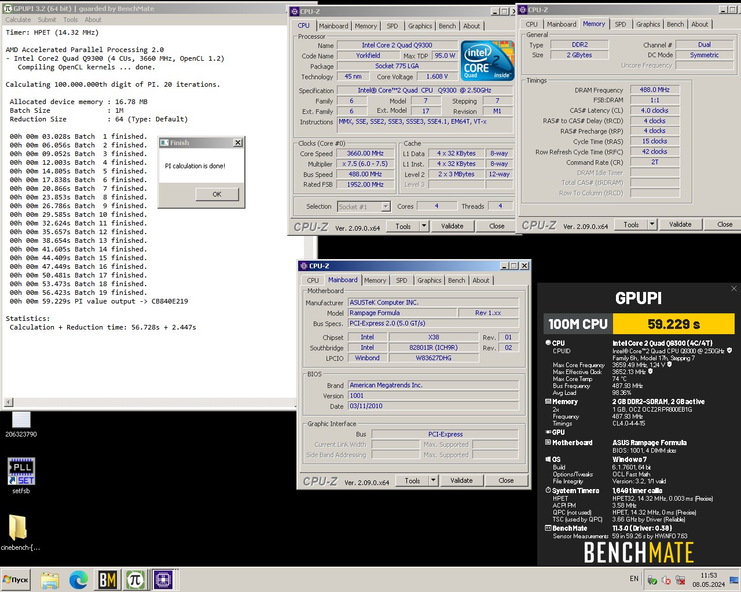Open the Tools menu in GPUPI
Viewport: 741px width, 592px height.
pyautogui.click(x=71, y=20)
